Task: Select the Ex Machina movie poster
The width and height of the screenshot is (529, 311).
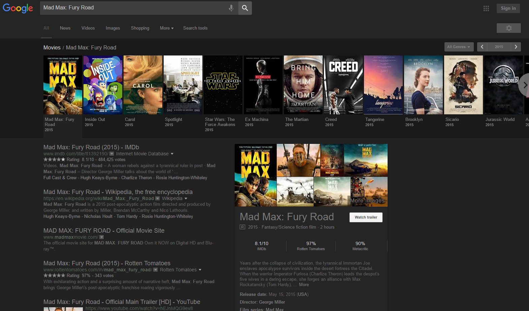Action: point(263,85)
